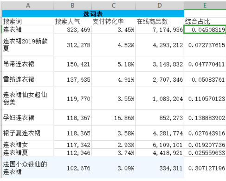Select column D header
Screen dimensions: 226x181
(160, 6)
